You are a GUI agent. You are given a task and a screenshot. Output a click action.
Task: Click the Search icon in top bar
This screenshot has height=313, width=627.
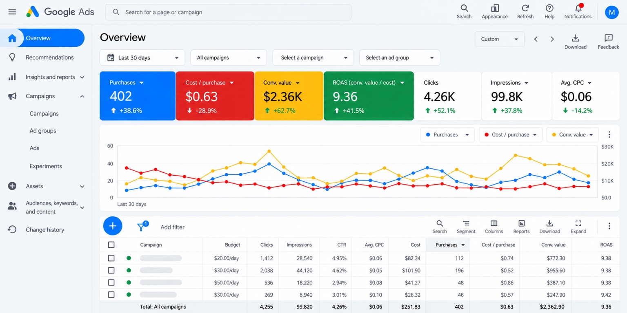[x=464, y=12]
